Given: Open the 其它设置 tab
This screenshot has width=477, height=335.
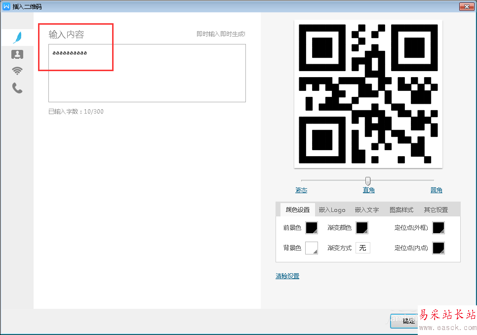Looking at the screenshot, I should (x=436, y=209).
